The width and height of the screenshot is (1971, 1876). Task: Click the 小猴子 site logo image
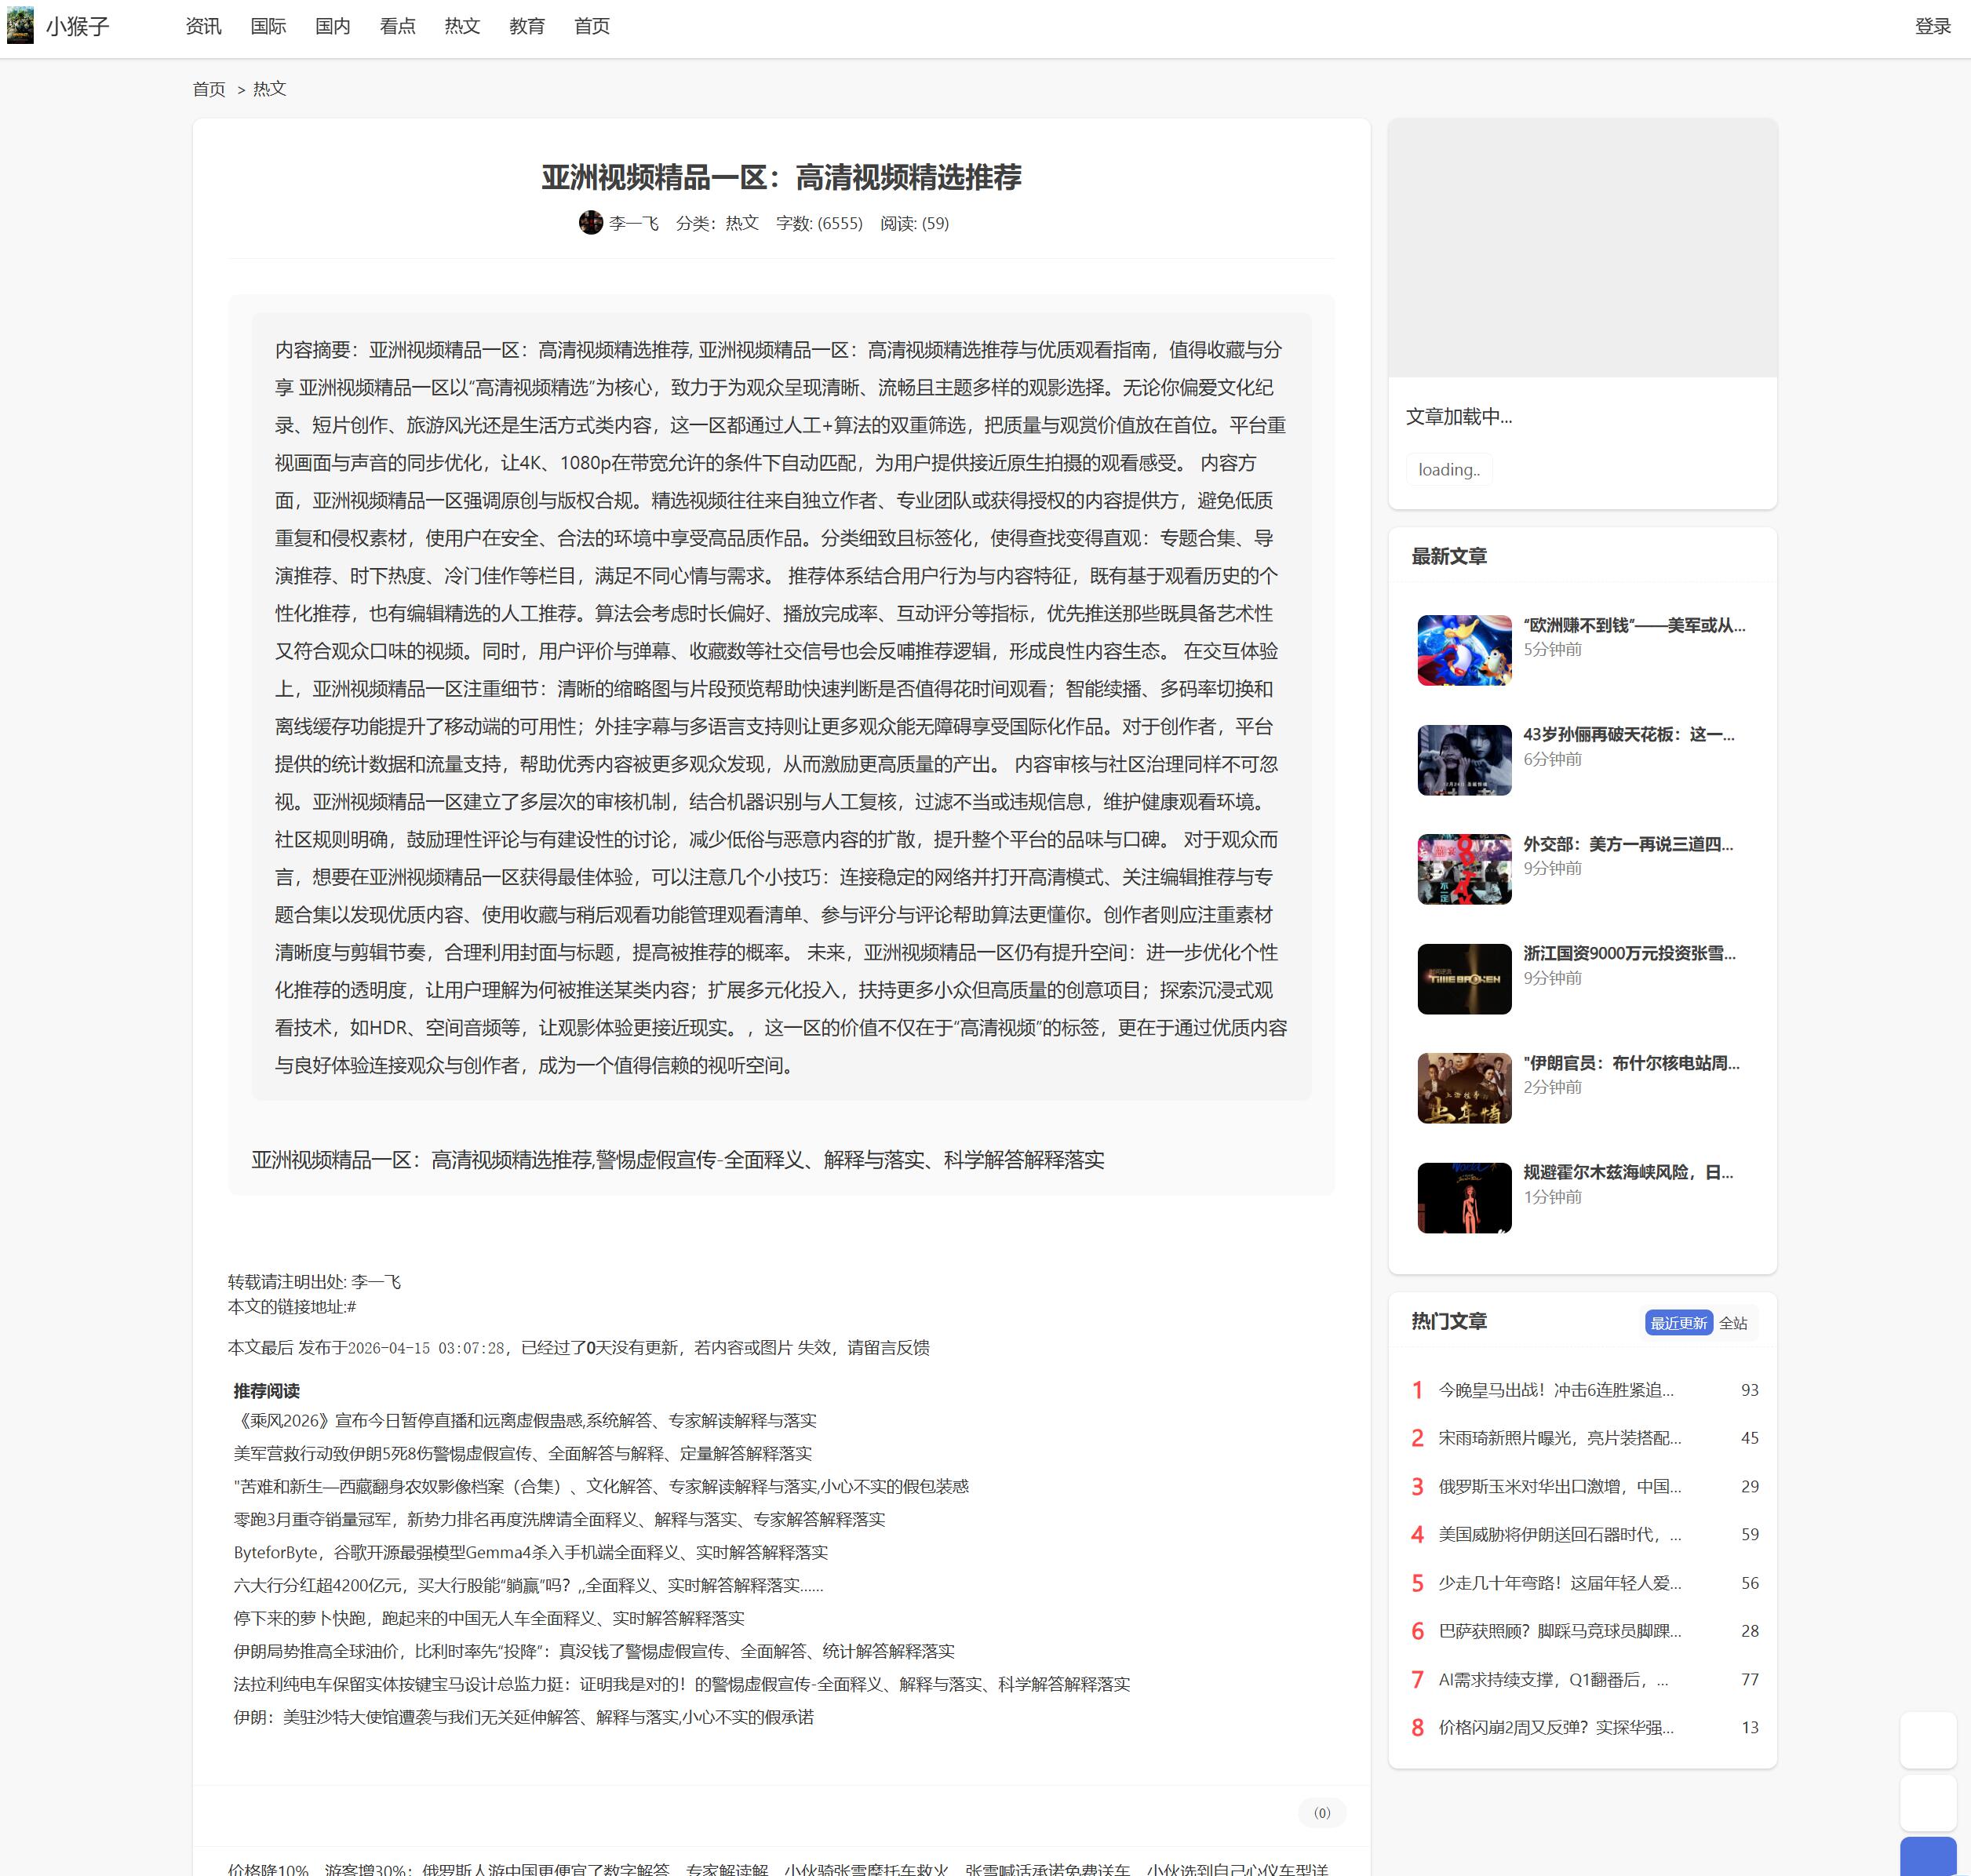20,25
